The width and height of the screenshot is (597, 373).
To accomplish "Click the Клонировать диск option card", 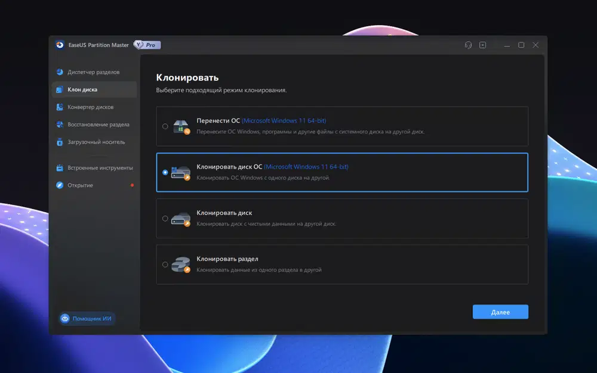I will pos(342,219).
